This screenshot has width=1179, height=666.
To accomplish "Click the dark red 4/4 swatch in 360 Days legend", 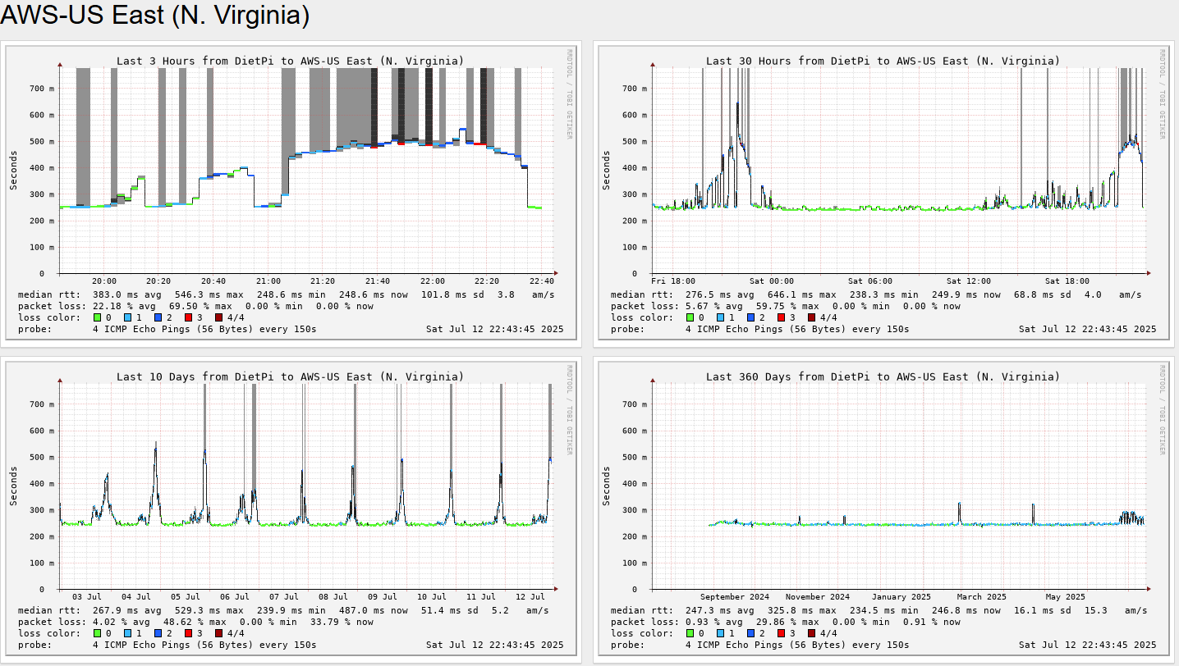I will (812, 633).
